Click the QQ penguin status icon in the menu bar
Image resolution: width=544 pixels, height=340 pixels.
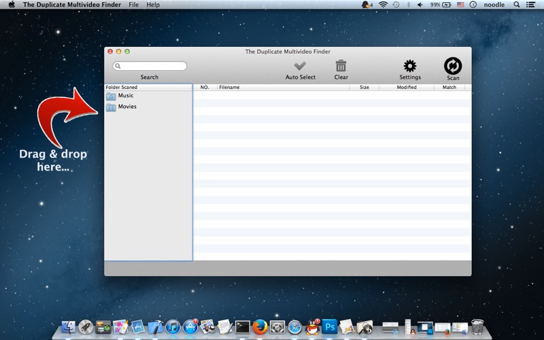367,5
